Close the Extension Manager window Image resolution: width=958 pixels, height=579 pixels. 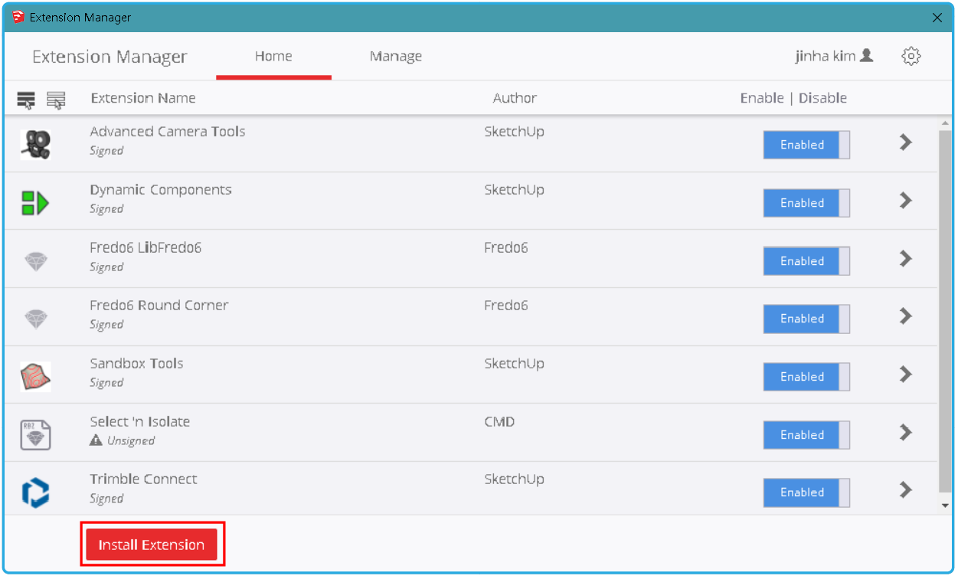[937, 18]
